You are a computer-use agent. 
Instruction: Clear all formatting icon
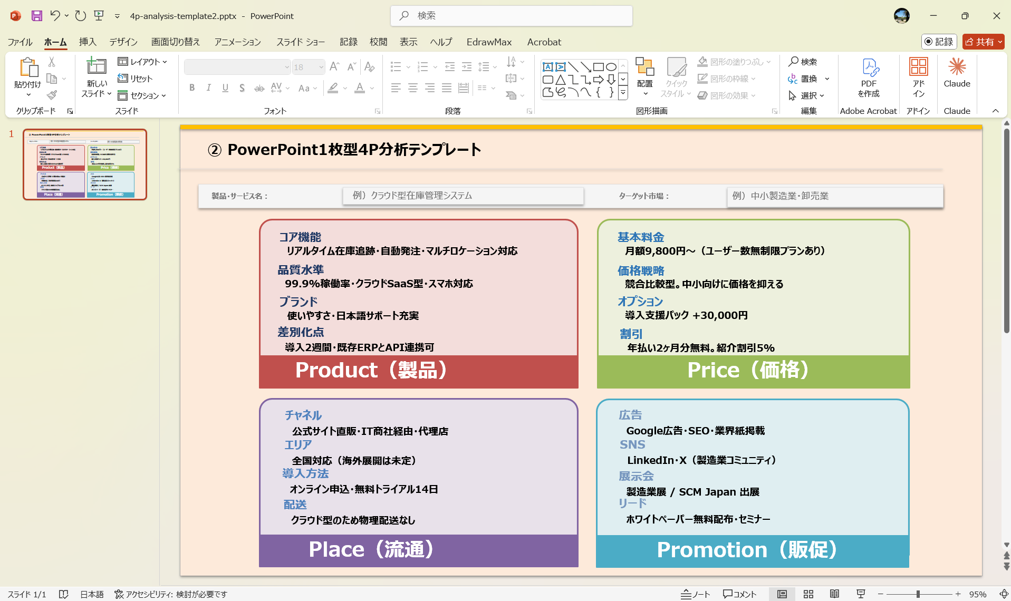[x=369, y=67]
